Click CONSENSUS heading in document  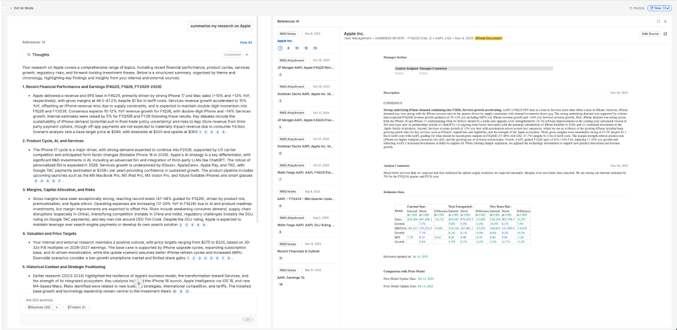(393, 103)
